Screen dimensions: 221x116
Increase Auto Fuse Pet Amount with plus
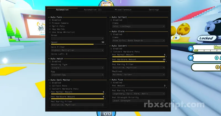pyautogui.click(x=166, y=88)
